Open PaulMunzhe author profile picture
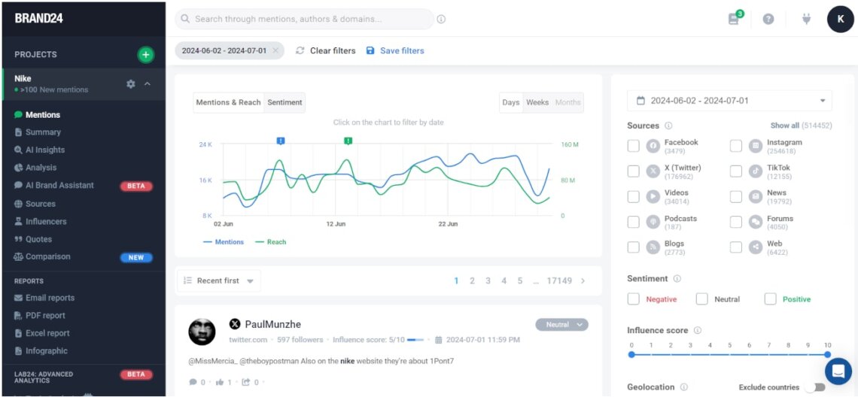 coord(202,332)
